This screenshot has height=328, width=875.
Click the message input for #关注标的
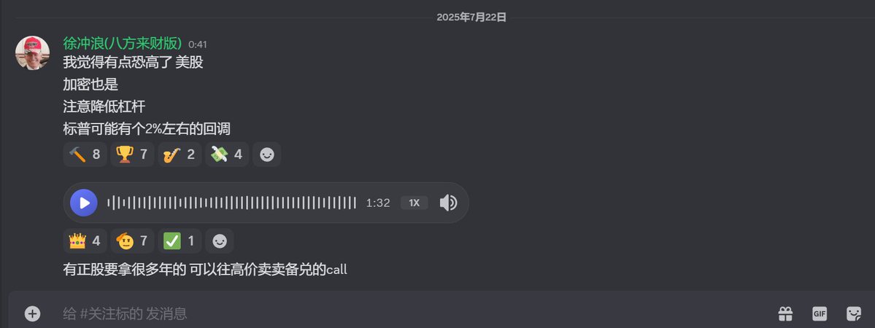413,314
